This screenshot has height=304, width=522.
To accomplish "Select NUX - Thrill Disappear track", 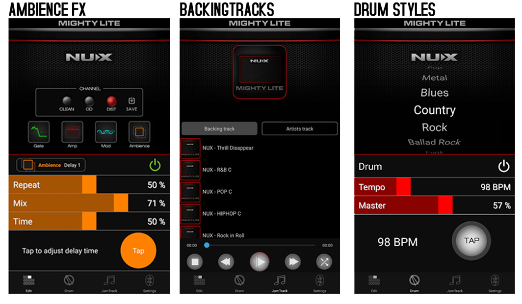I will pyautogui.click(x=260, y=148).
